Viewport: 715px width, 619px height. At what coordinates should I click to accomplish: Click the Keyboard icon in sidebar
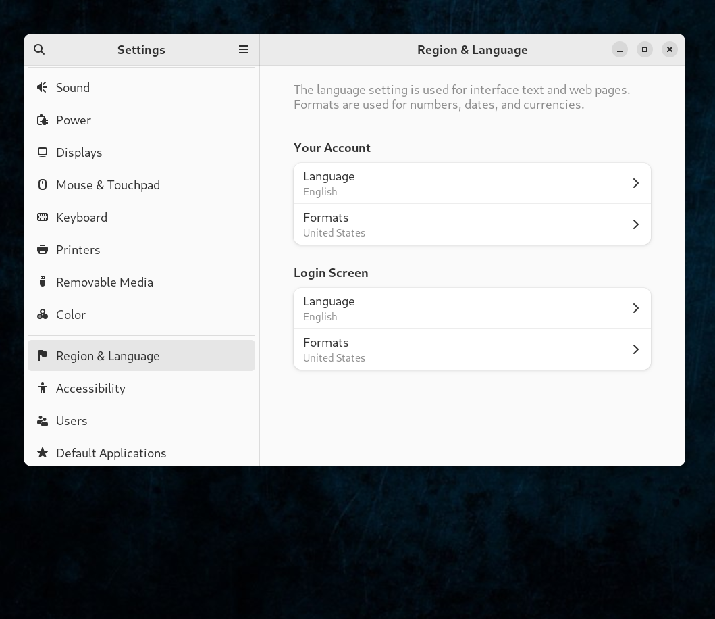pos(43,218)
